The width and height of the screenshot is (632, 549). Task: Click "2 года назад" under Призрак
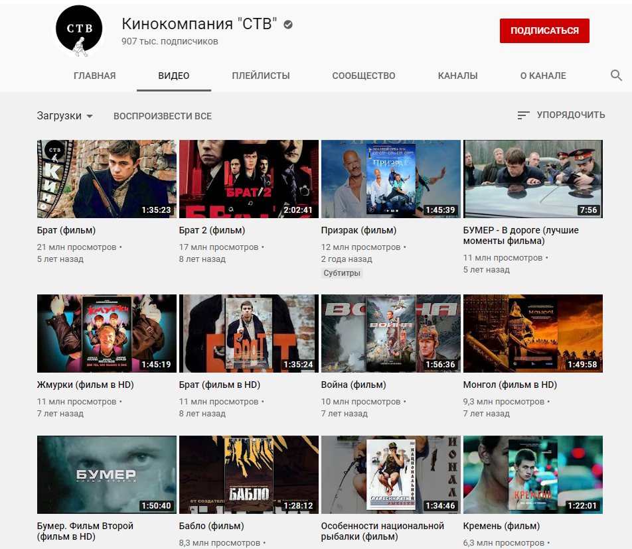click(x=347, y=259)
